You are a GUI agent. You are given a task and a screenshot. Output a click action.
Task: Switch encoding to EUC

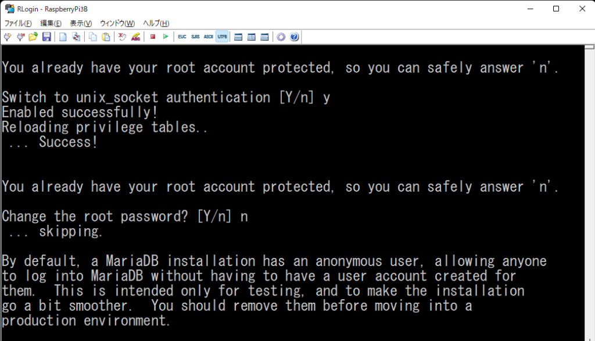(182, 37)
